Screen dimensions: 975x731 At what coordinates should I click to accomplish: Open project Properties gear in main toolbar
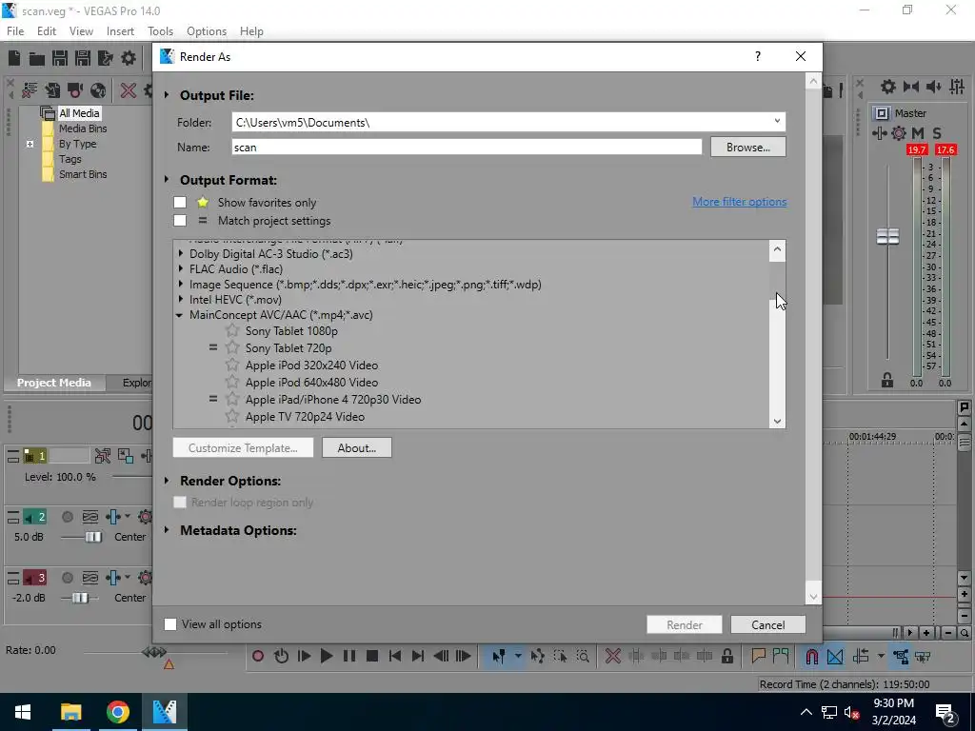[129, 58]
